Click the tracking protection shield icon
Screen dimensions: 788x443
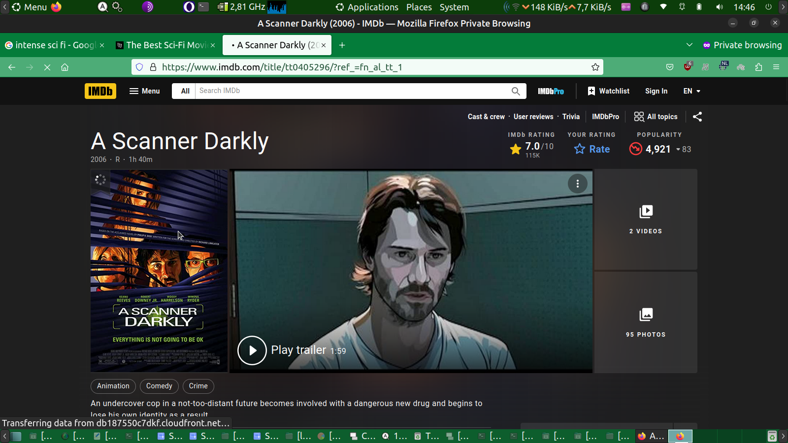click(x=139, y=67)
